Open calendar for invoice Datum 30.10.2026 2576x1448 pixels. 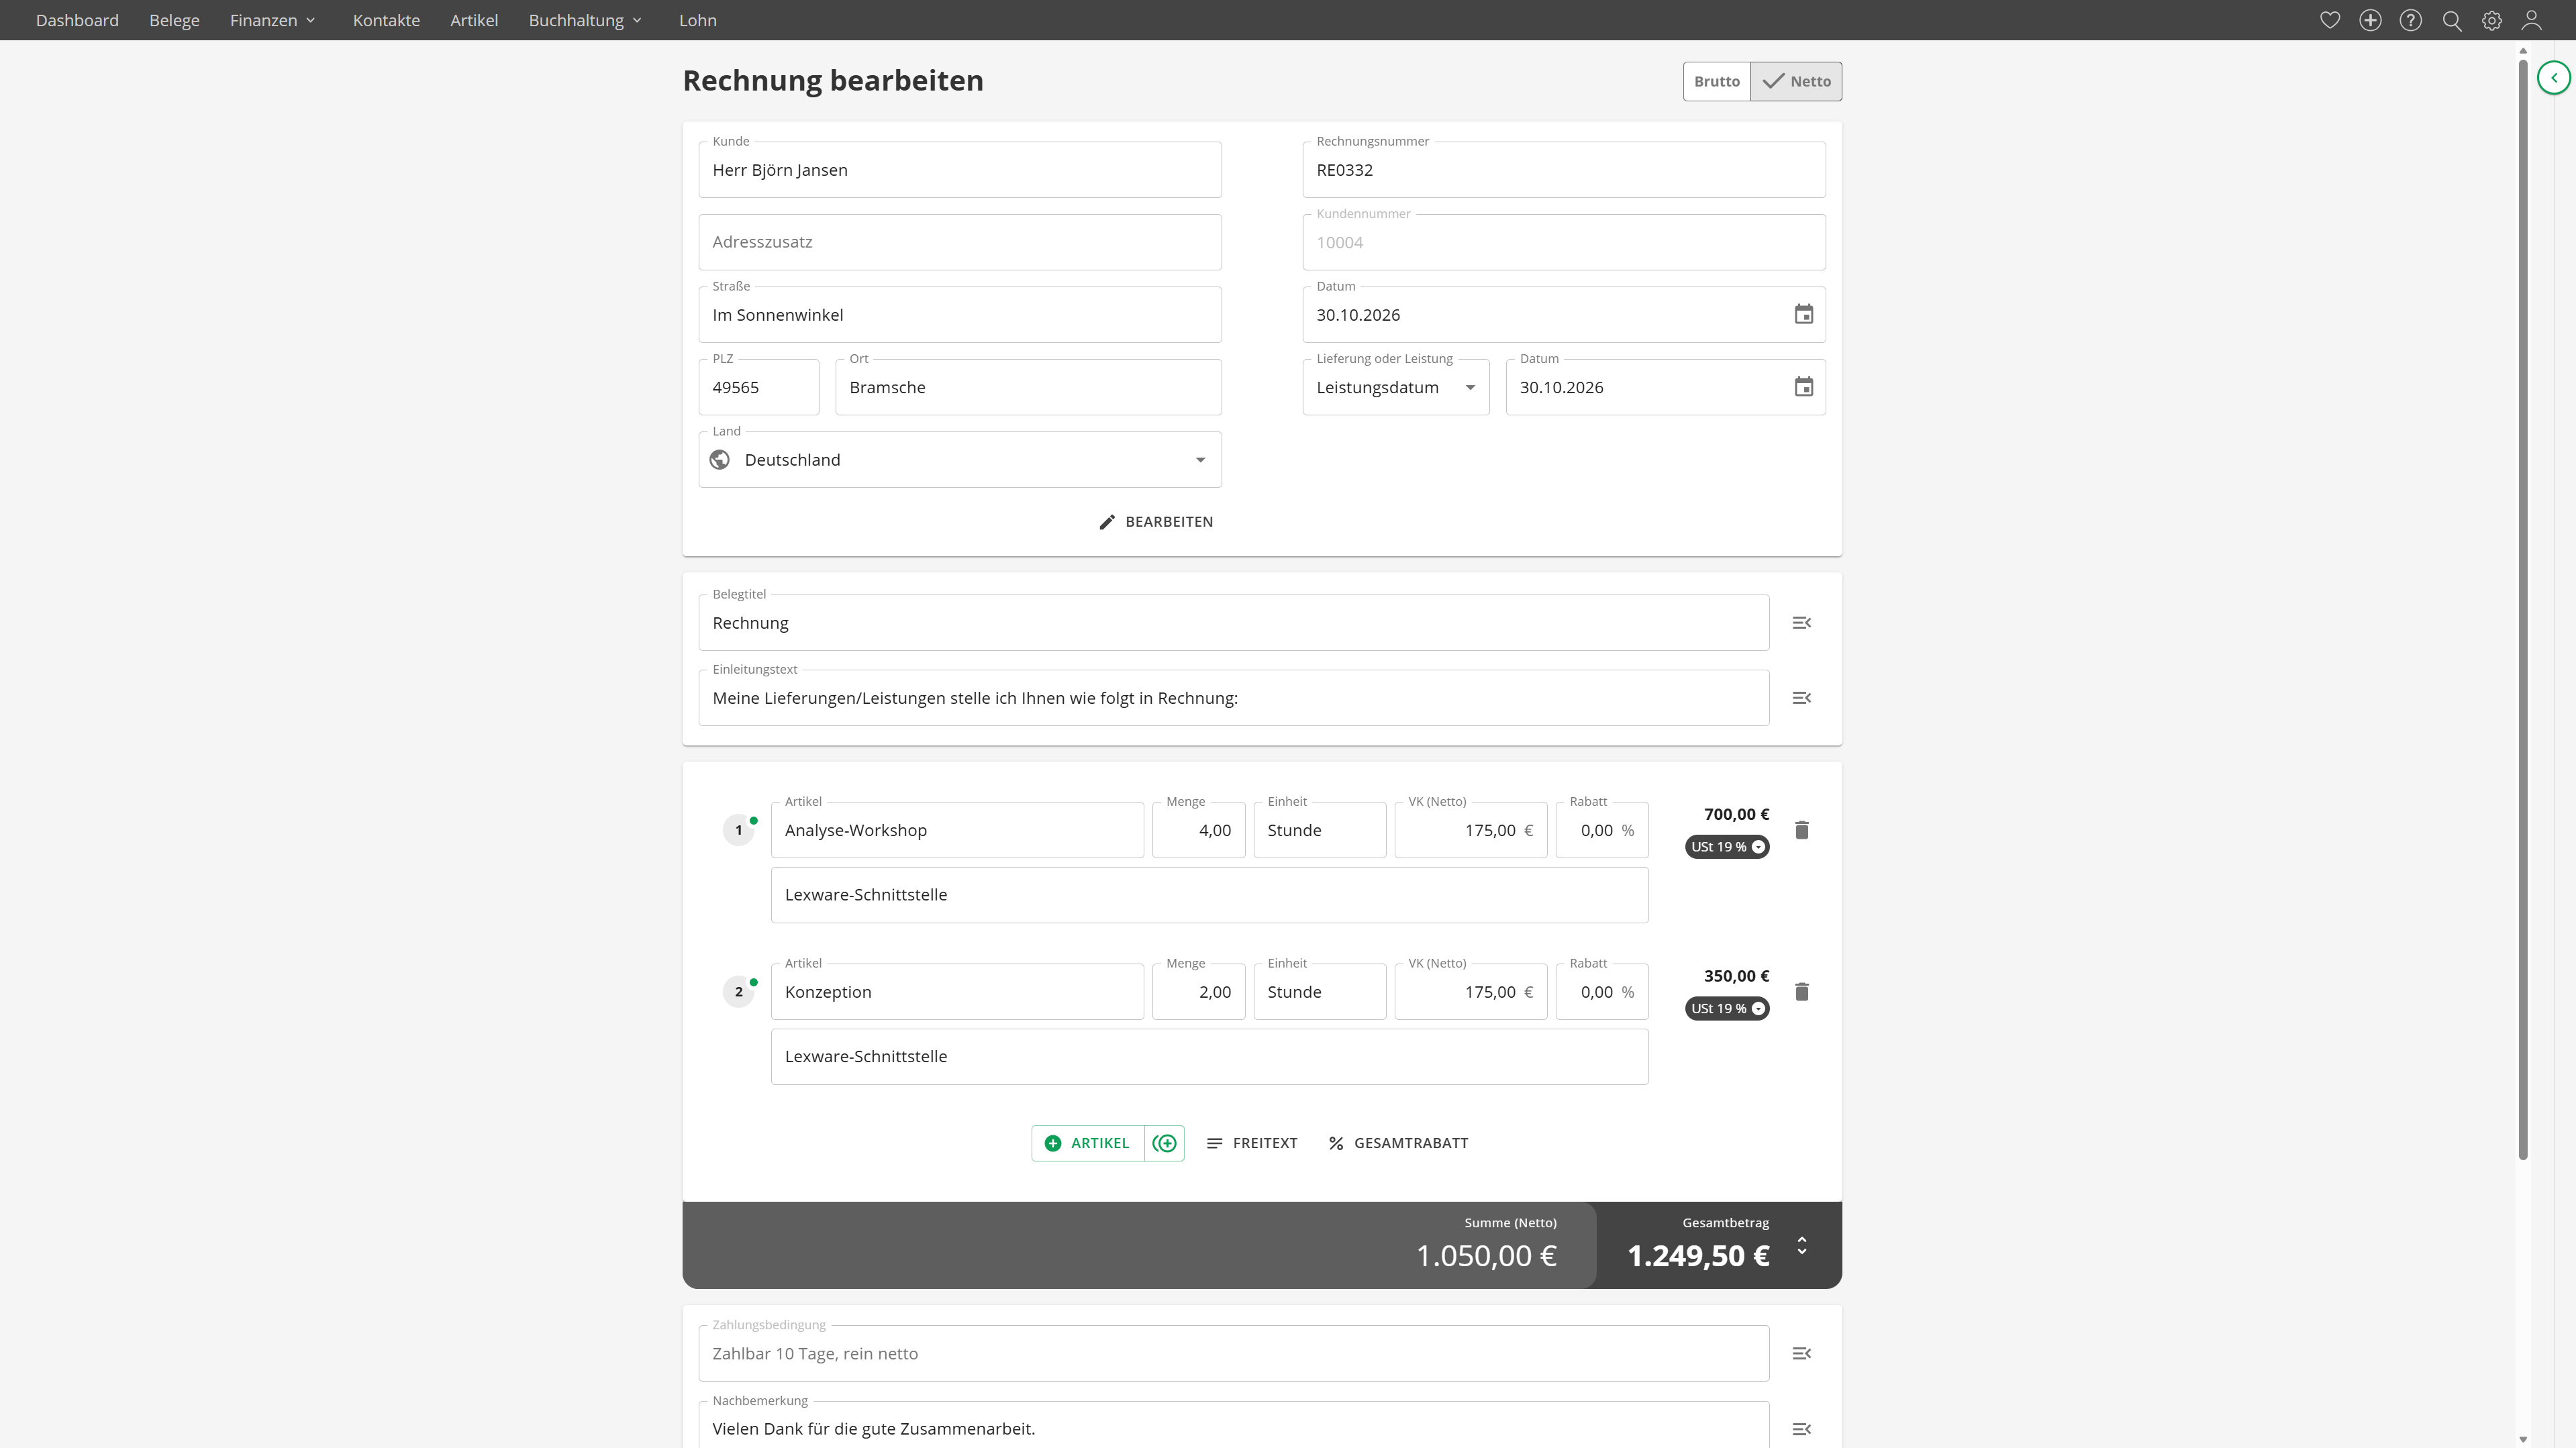pos(1803,315)
